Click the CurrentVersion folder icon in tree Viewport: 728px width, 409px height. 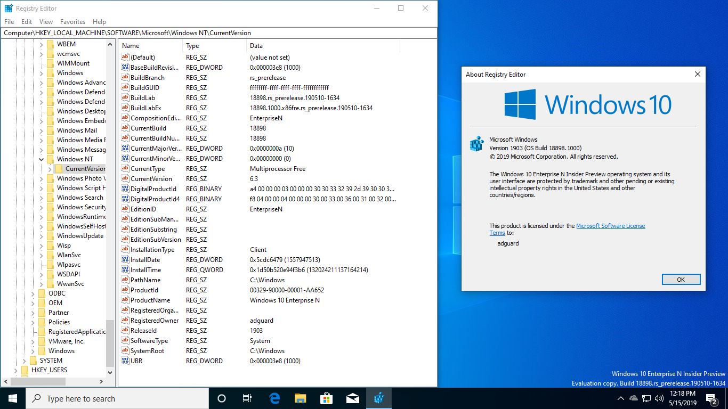pyautogui.click(x=59, y=169)
